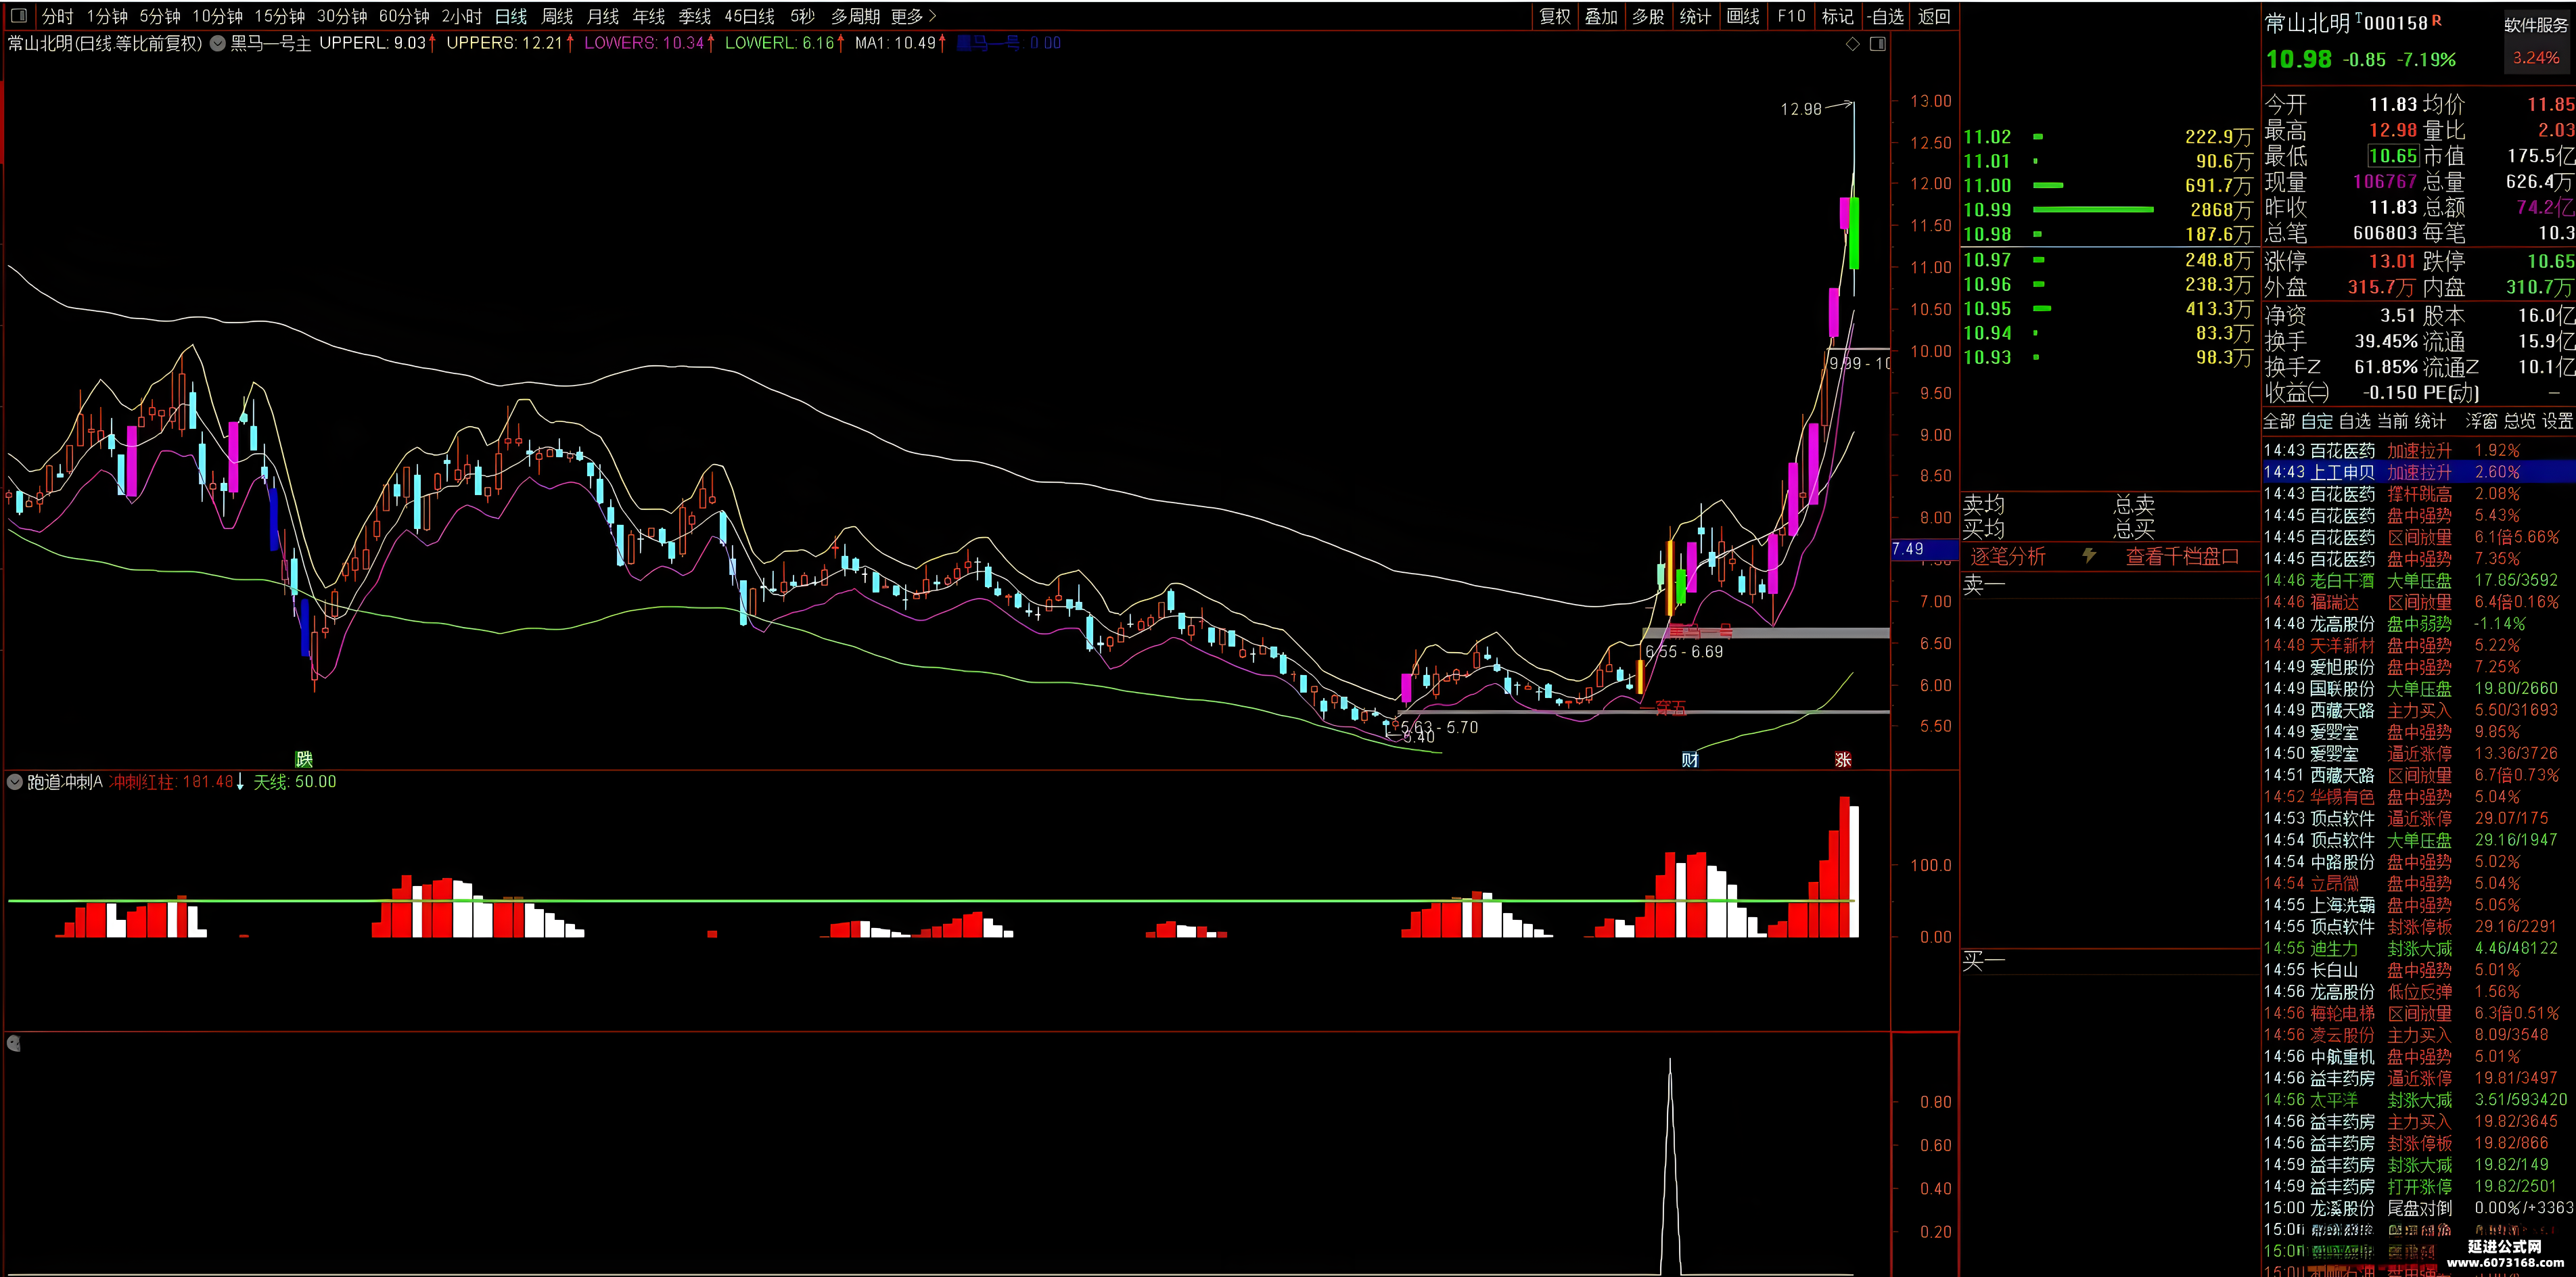Screen dimensions: 2576x1277
Task: Switch chart to 60分钟 period
Action: tap(404, 16)
